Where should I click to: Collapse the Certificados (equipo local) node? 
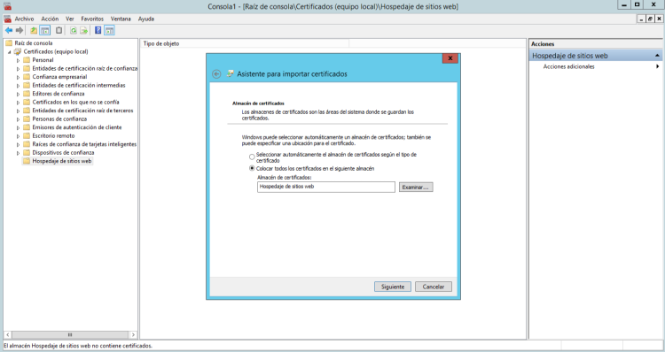coord(10,52)
